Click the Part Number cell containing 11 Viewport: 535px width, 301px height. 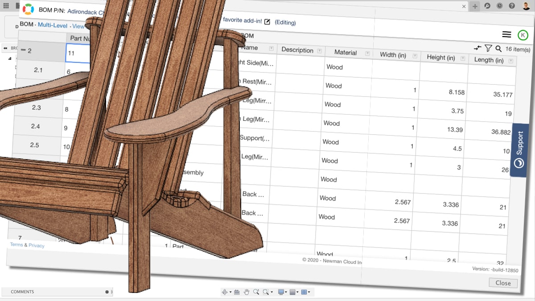[x=78, y=53]
